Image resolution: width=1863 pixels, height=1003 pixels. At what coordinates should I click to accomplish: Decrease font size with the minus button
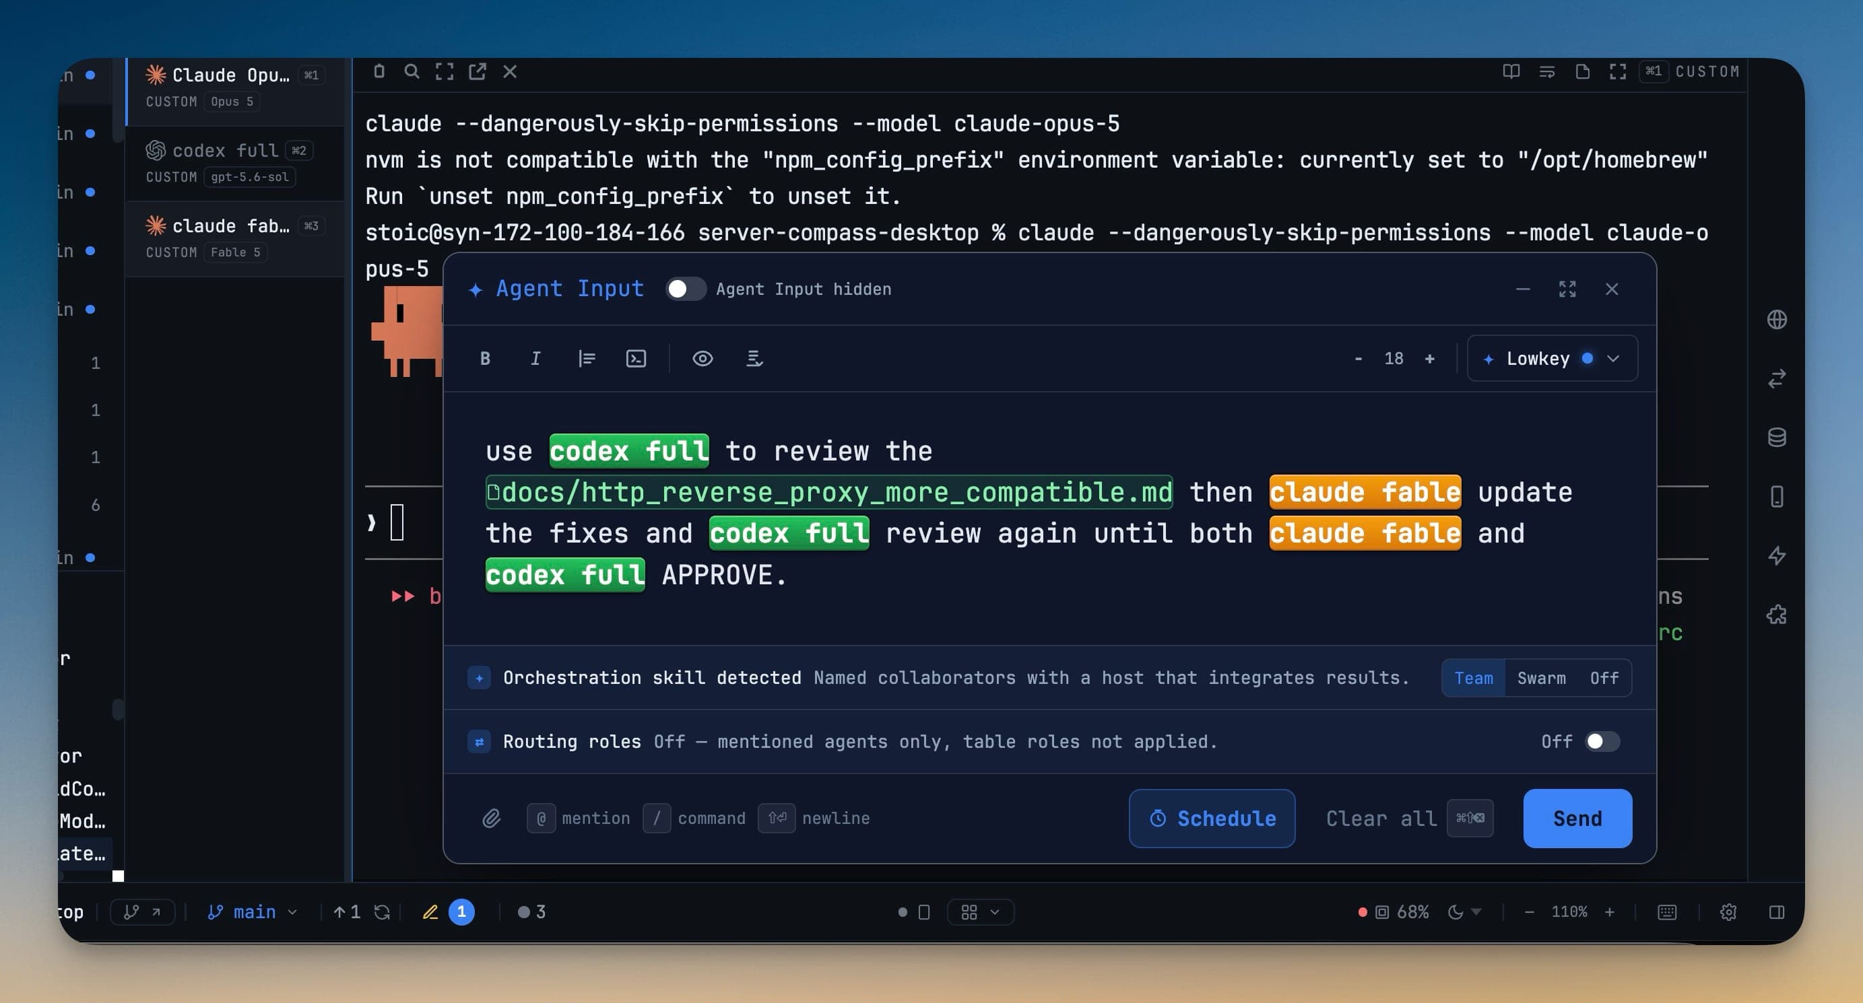click(1357, 358)
